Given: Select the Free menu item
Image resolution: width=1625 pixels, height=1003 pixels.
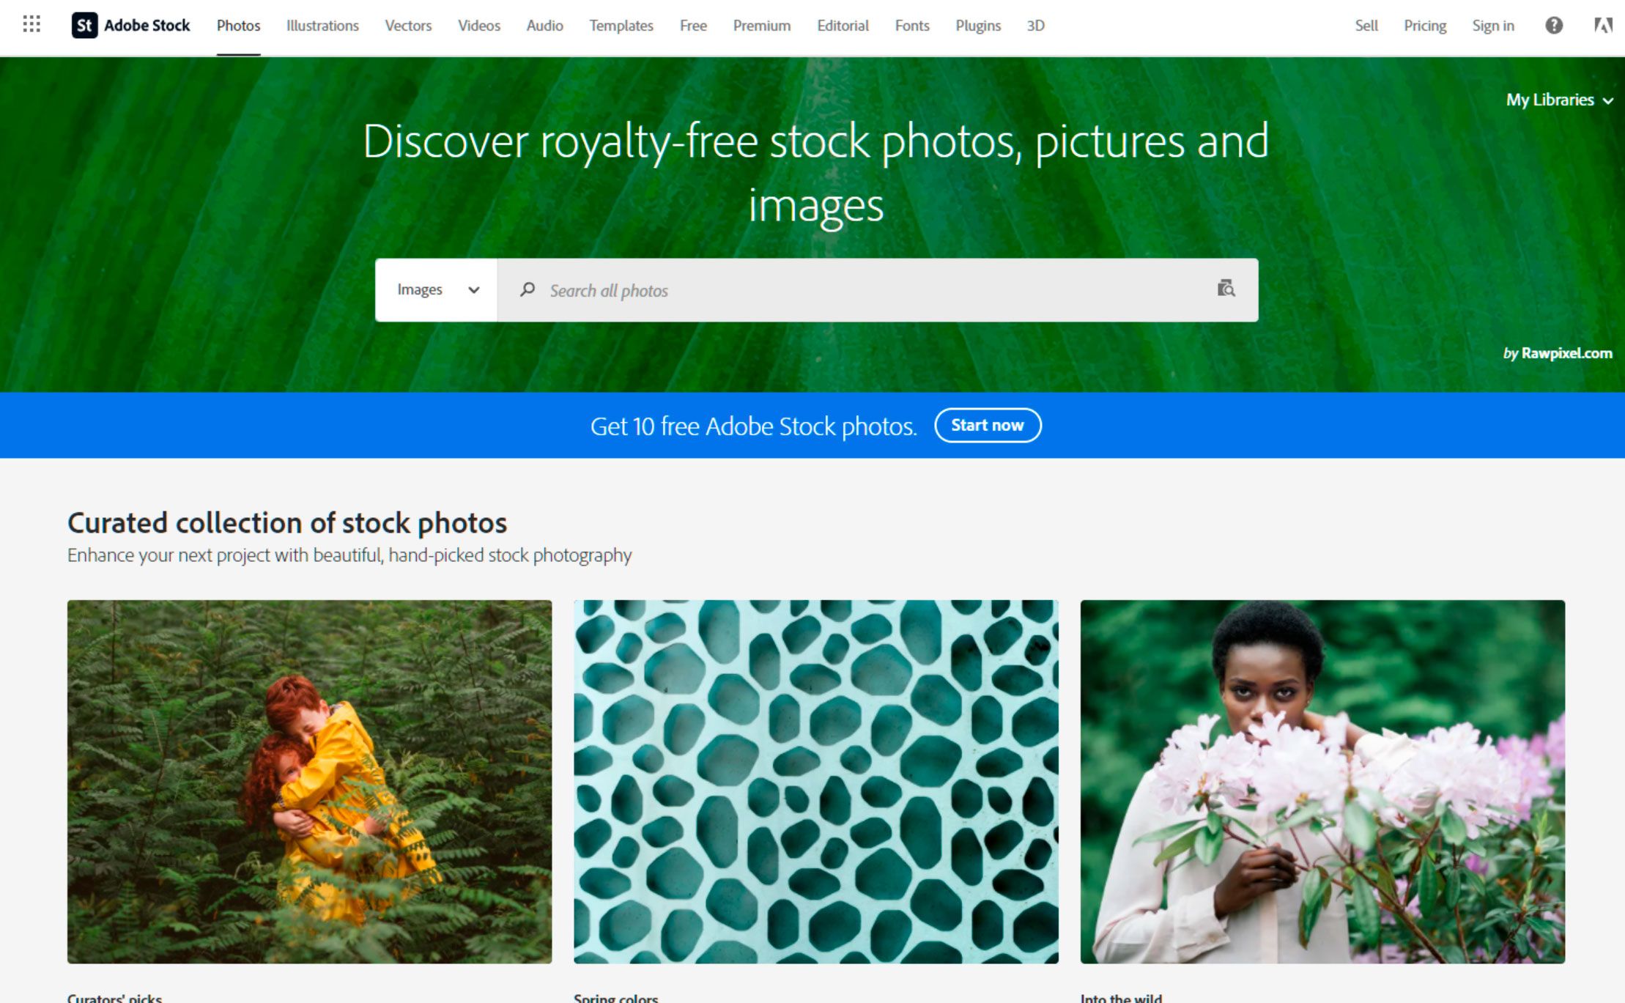Looking at the screenshot, I should (692, 26).
